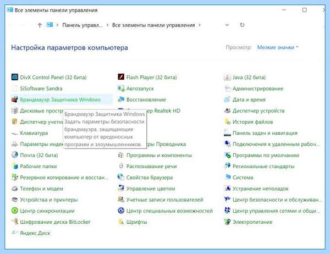Click the Панель задач и навигация icon

227,133
